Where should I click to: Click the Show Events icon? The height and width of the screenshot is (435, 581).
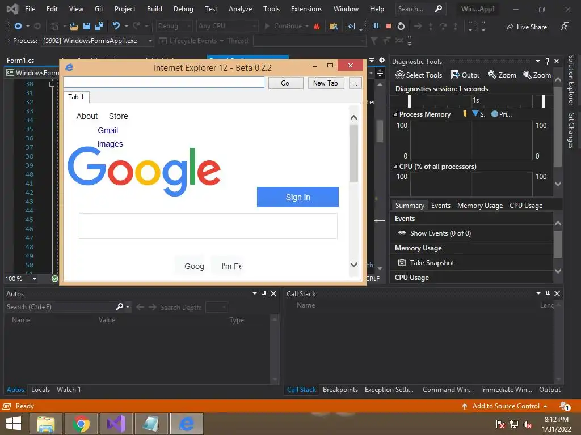402,233
